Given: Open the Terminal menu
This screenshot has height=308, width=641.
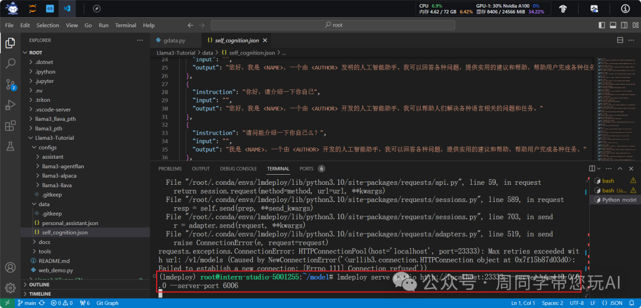Looking at the screenshot, I should (x=125, y=25).
